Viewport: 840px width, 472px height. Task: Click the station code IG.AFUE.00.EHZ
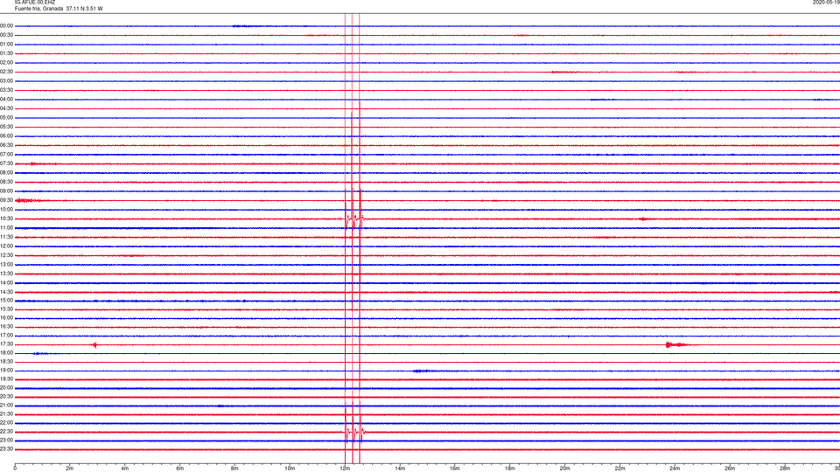pos(35,2)
